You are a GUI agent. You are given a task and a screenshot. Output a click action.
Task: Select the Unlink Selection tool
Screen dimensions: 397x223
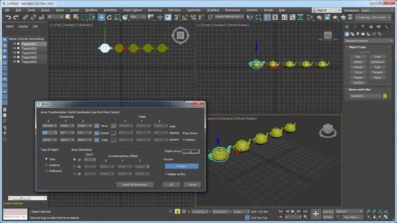click(x=33, y=17)
